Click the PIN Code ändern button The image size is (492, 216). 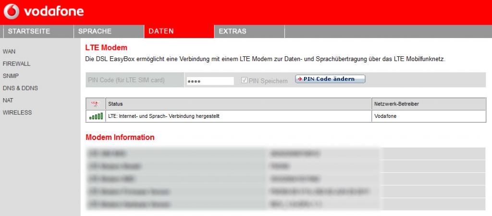[x=330, y=79]
